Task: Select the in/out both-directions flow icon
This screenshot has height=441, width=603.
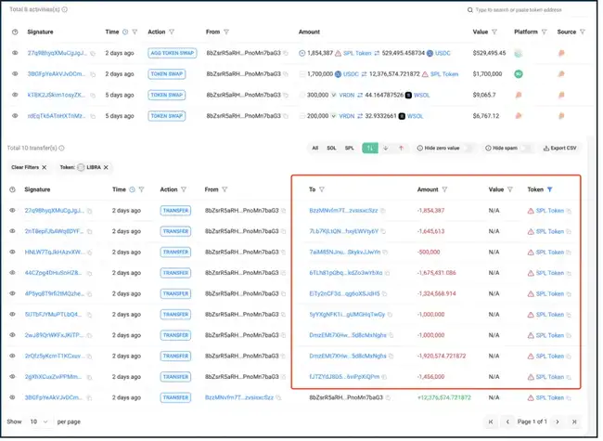Action: [x=369, y=148]
